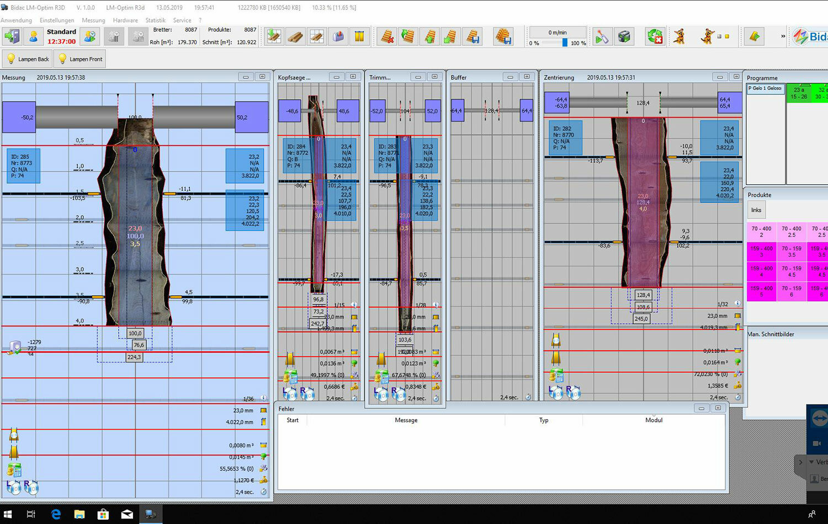Click the 50,2 right roller block in Messung
Image resolution: width=828 pixels, height=524 pixels.
[x=251, y=117]
